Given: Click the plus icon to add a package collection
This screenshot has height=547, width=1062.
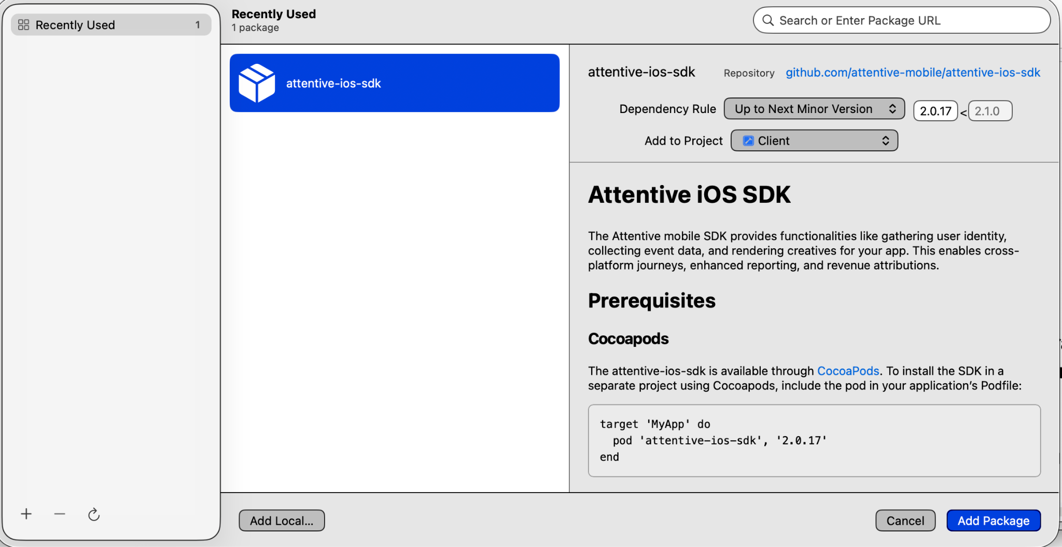Looking at the screenshot, I should 26,514.
